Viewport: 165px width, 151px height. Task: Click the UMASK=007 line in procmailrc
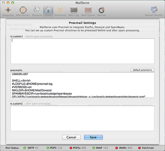[20, 74]
